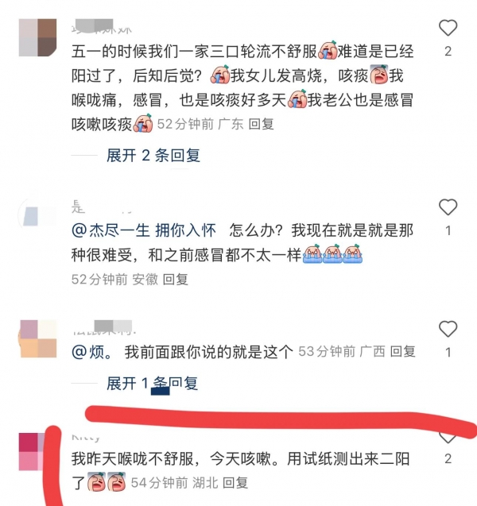Tap the blurred username above 五一的时候 comment
Viewport: 477px width, 506px height.
[102, 27]
